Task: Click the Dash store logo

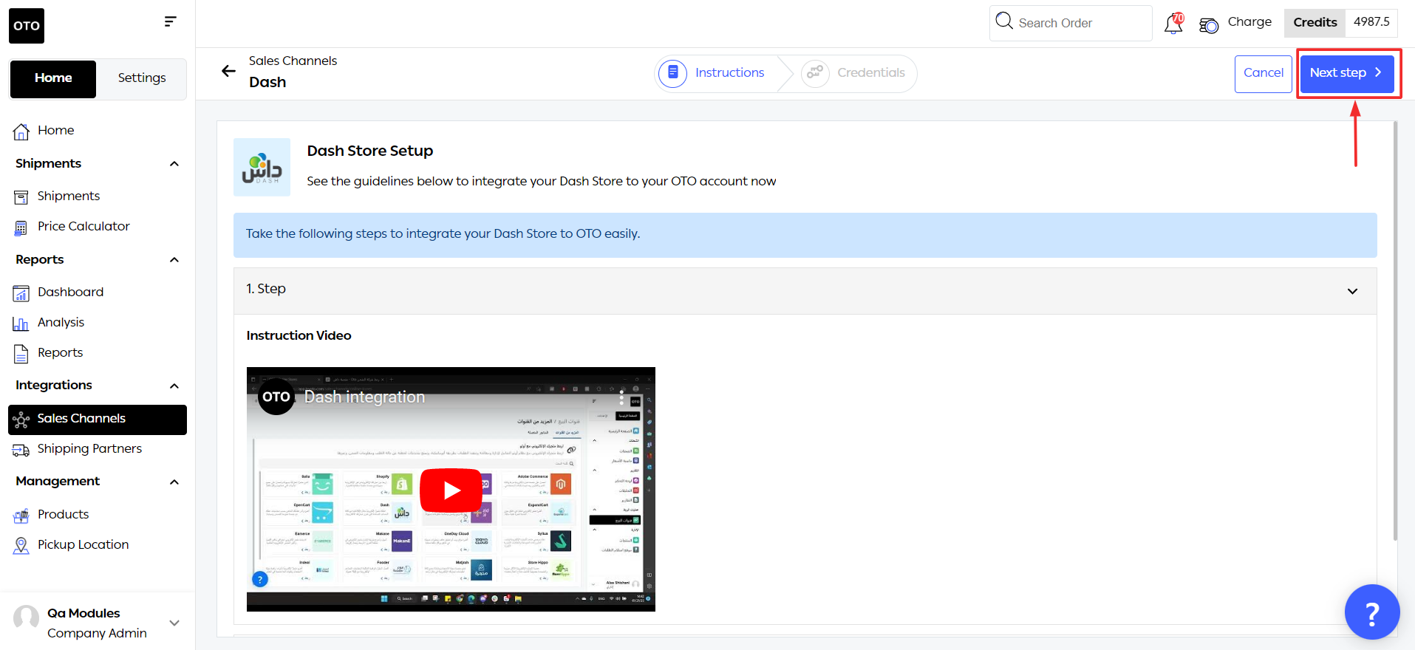Action: pyautogui.click(x=262, y=167)
